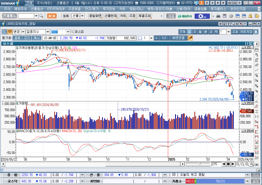Open the ETF/ETN/ELW menu
The image size is (262, 185).
56,9
